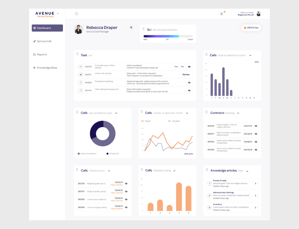Click the Create Call button
Image resolution: width=299 pixels, height=229 pixels.
251,28
